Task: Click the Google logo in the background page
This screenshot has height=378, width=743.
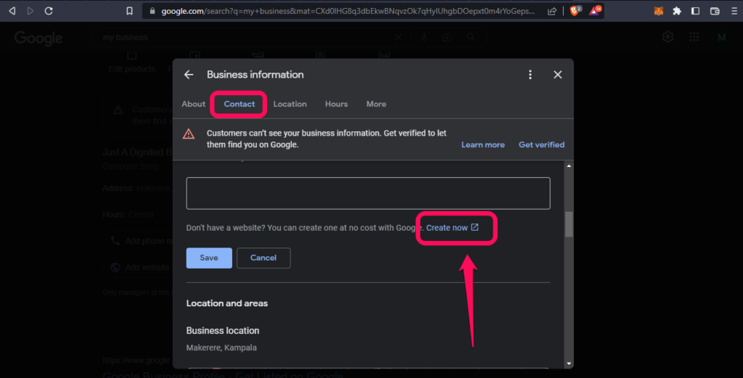Action: [38, 38]
